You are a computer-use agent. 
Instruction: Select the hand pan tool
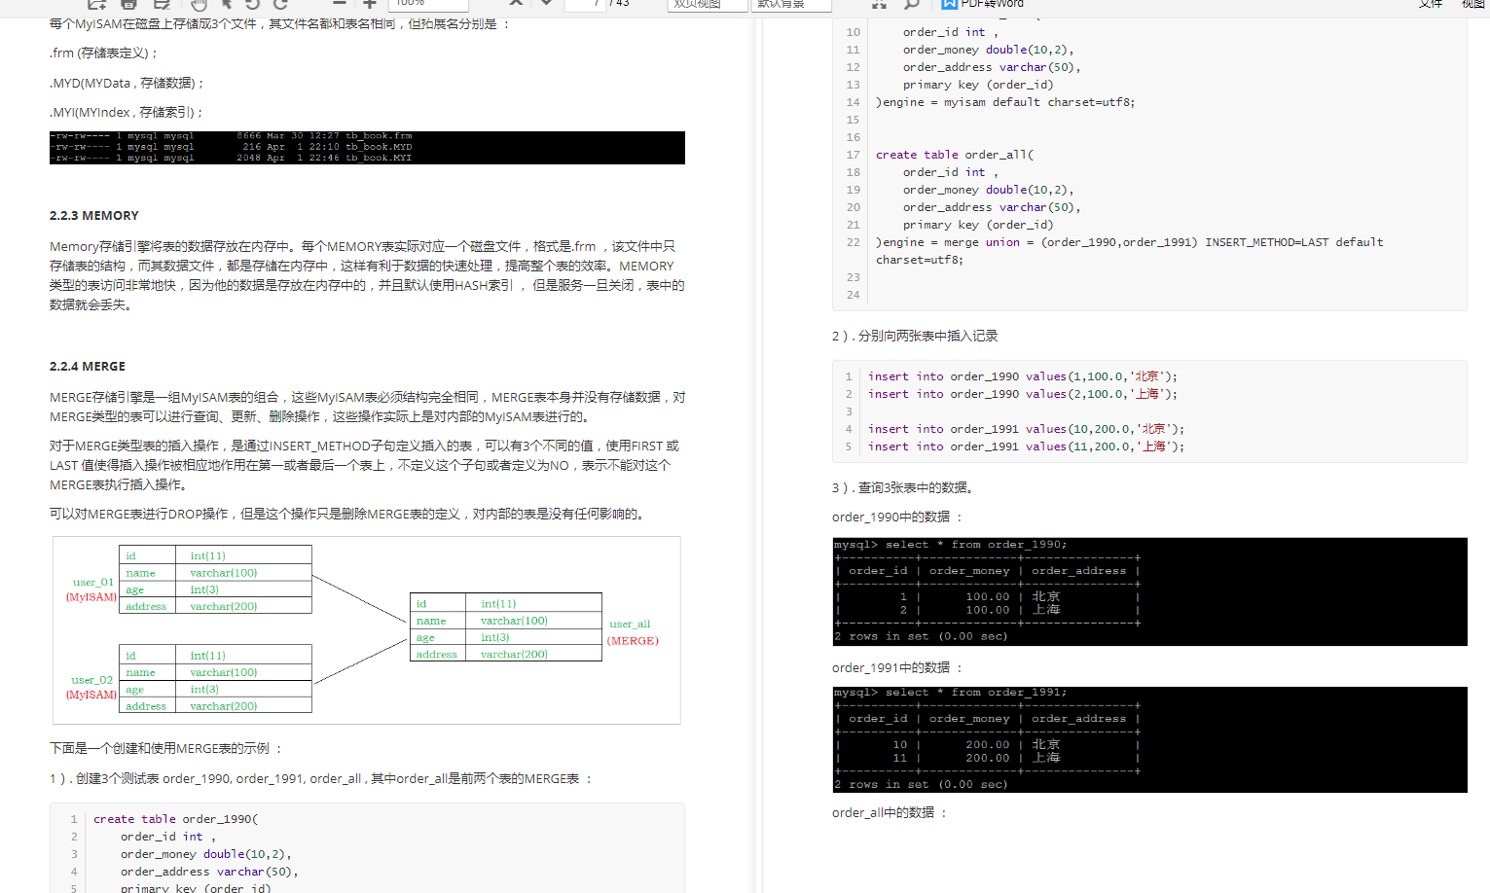coord(199,5)
